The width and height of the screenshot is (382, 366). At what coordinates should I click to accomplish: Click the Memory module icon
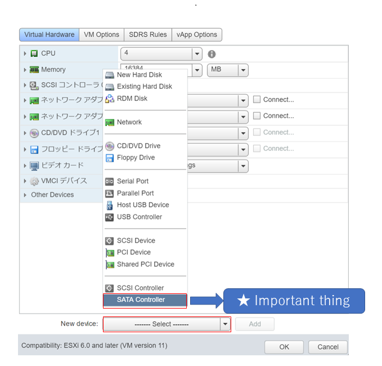pyautogui.click(x=34, y=70)
